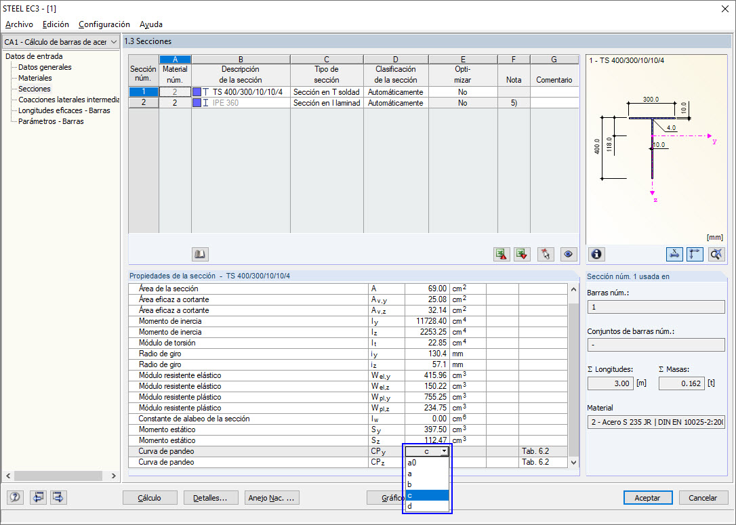
Task: Select the highlighted buckling curve c option
Action: pyautogui.click(x=427, y=495)
